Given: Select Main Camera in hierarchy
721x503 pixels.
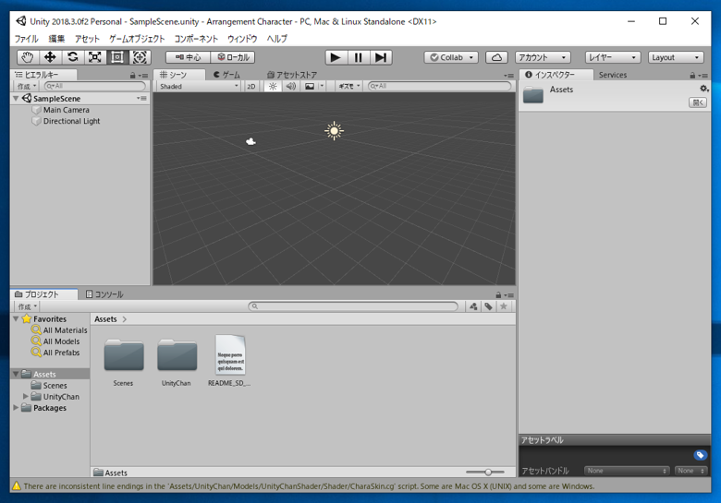Looking at the screenshot, I should [x=67, y=110].
